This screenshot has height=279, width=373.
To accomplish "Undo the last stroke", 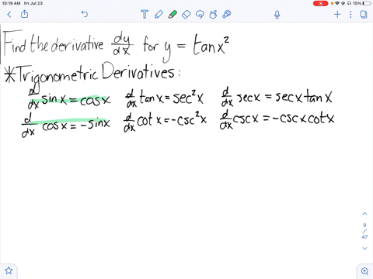I will pos(85,14).
